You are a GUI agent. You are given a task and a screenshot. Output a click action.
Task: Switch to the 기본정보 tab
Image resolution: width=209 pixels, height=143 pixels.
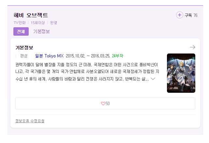point(41,31)
